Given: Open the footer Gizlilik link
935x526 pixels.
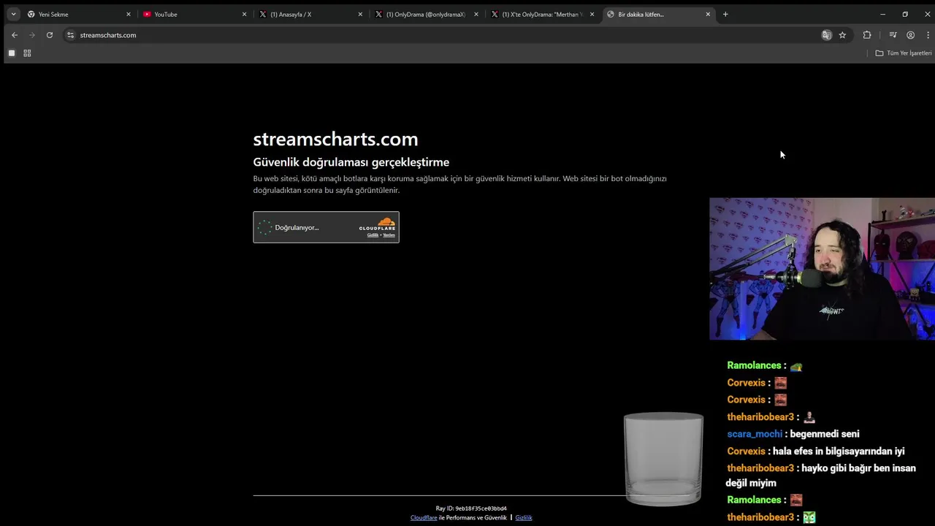Looking at the screenshot, I should pos(524,517).
